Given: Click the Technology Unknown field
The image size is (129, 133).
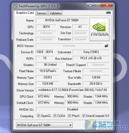Looking at the screenshot, I should coord(46,33).
